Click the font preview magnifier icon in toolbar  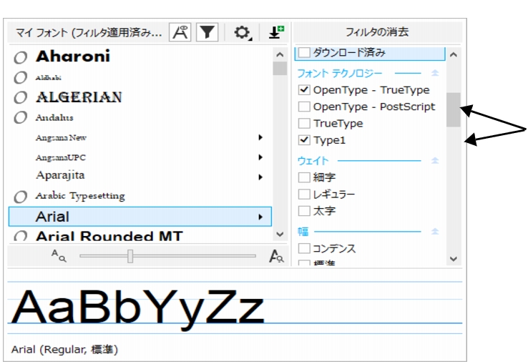[x=180, y=32]
